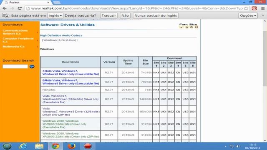Click the scrollbar up arrow
The width and height of the screenshot is (267, 150).
pos(264,21)
